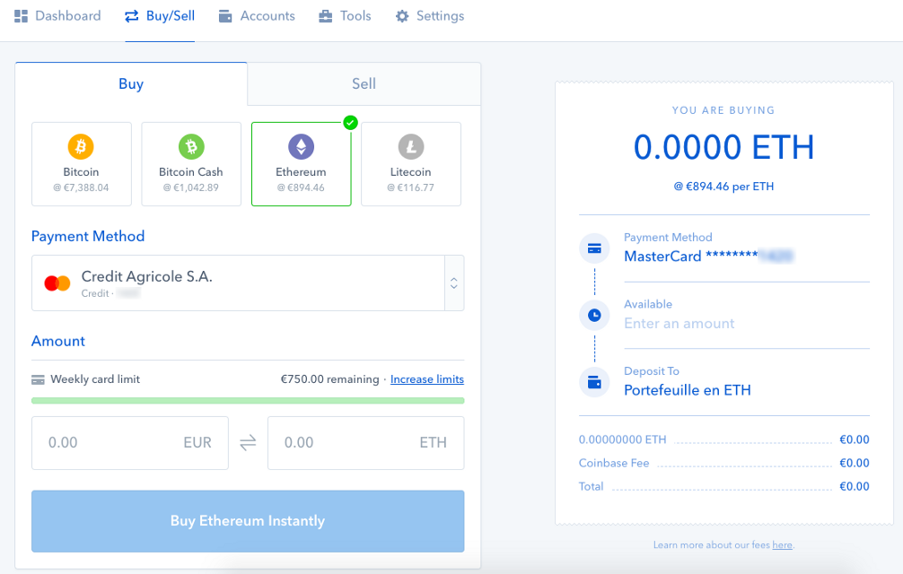Focus the ETH amount input field
Image resolution: width=903 pixels, height=574 pixels.
coord(365,443)
